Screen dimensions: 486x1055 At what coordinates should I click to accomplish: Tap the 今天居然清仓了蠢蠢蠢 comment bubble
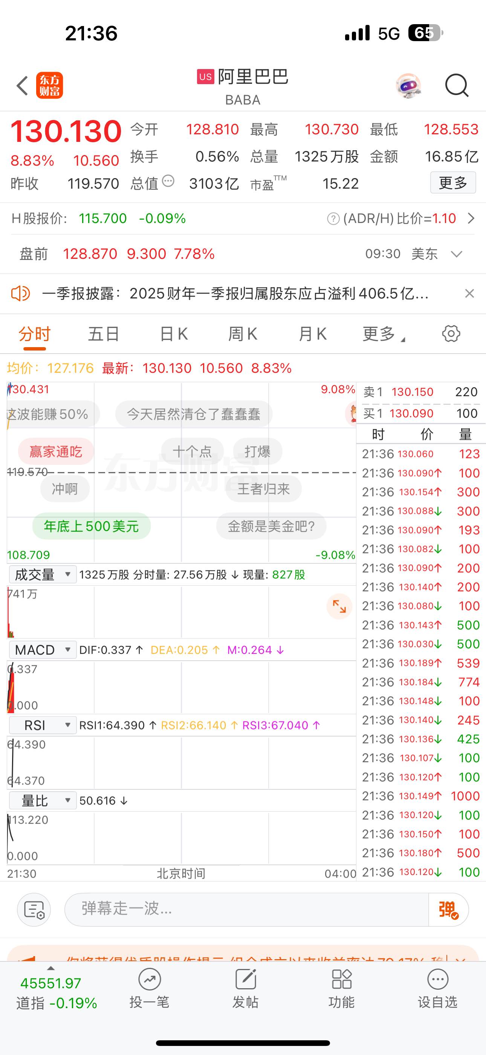point(194,414)
